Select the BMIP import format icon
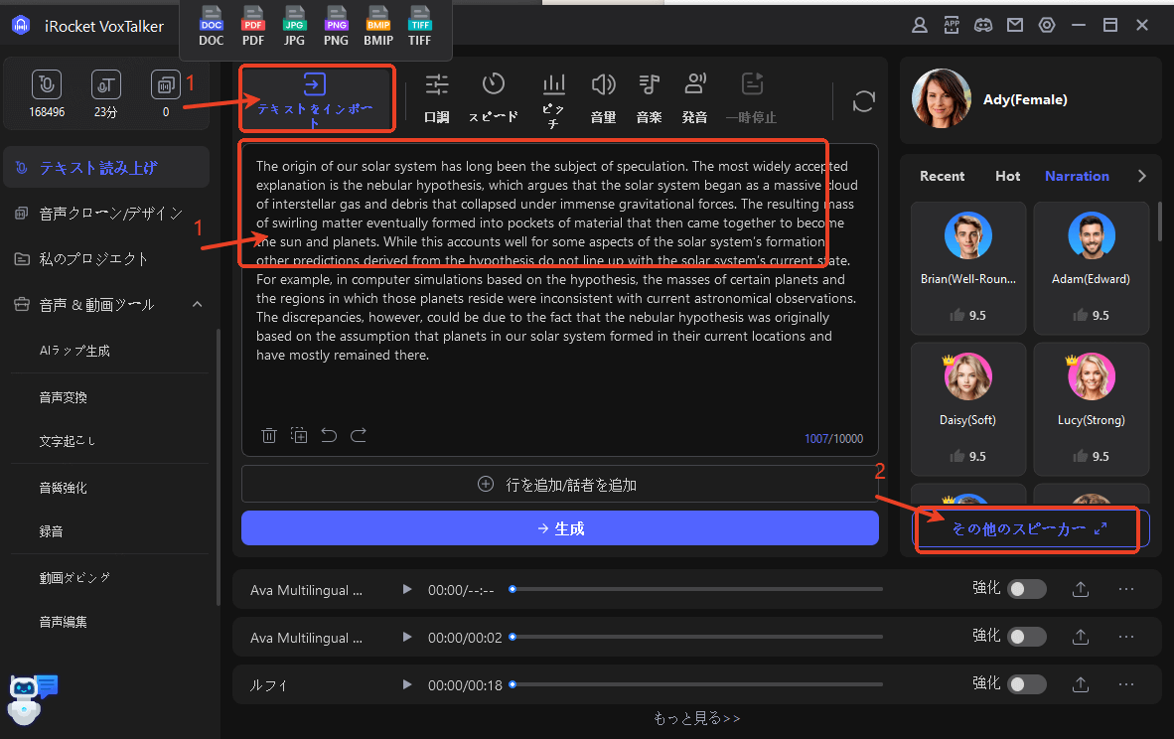 [378, 27]
